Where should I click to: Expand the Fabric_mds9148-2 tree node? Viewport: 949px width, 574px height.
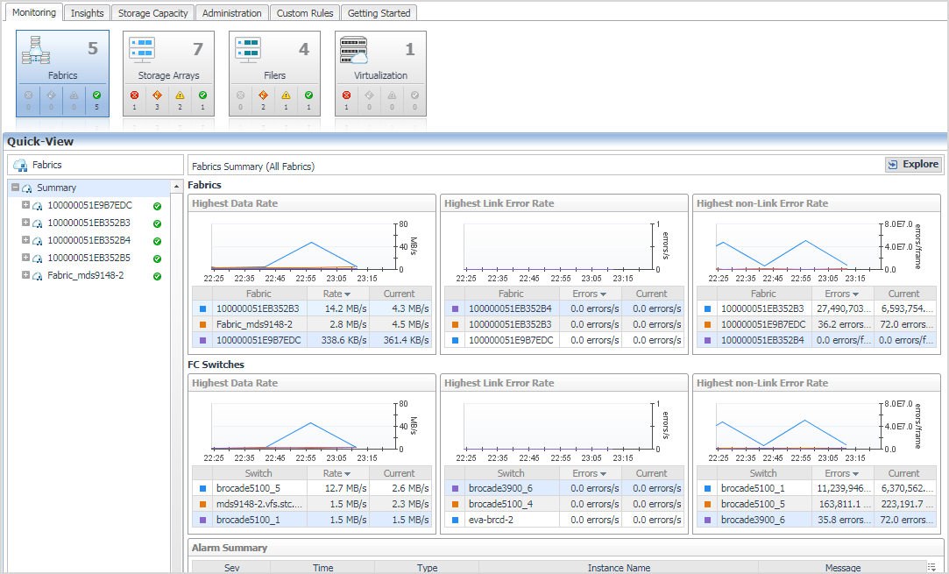pos(26,275)
